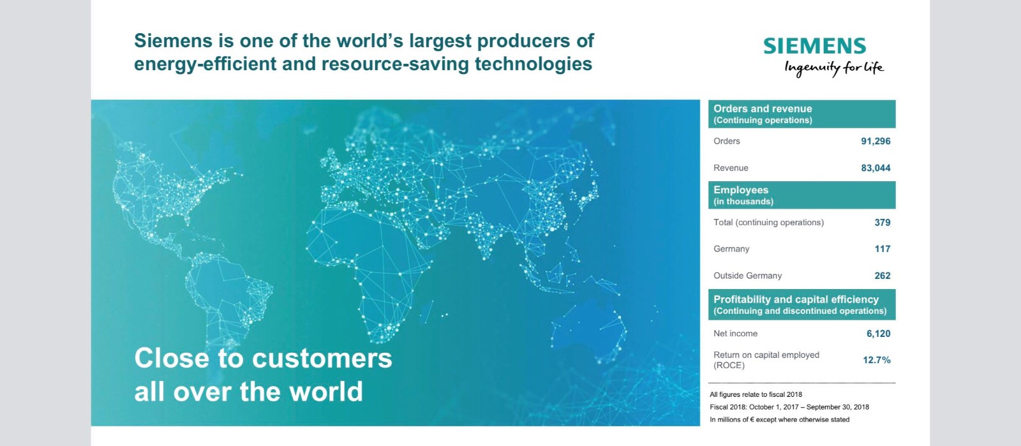Select the Revenue value 83,044
1021x446 pixels.
[876, 168]
